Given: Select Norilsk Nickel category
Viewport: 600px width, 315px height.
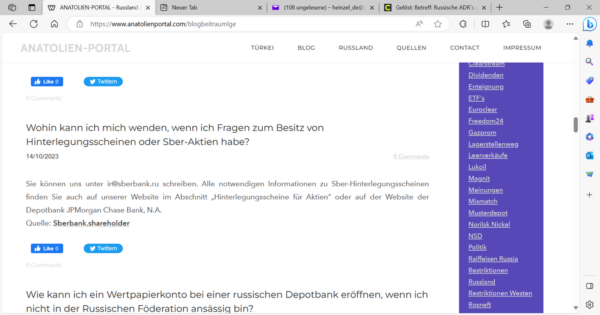Looking at the screenshot, I should pyautogui.click(x=489, y=224).
